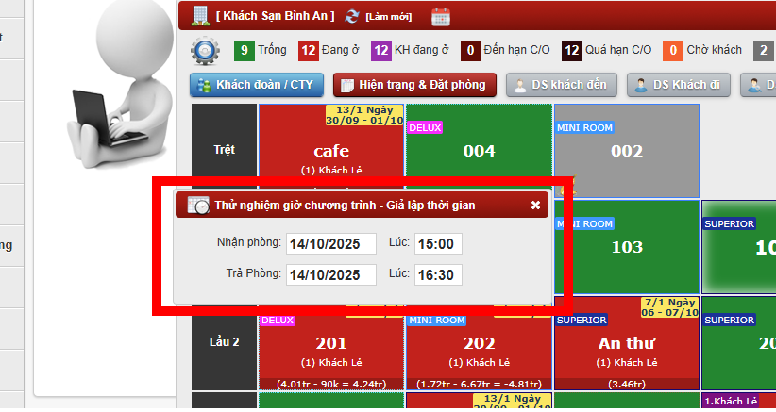Click the 7/1 Ngày badge on An thư
The height and width of the screenshot is (412, 776).
click(669, 307)
